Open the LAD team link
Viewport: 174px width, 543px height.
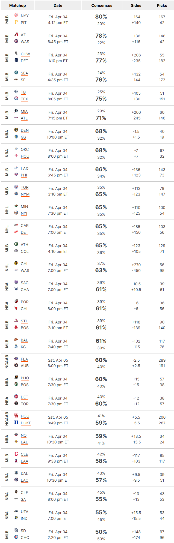coord(25,169)
